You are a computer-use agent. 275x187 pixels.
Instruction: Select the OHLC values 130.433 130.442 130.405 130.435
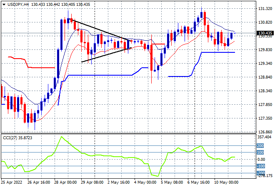pos(60,5)
